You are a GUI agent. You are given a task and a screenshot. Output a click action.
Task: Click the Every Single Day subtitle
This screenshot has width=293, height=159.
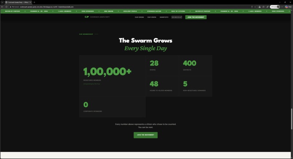coord(145,48)
